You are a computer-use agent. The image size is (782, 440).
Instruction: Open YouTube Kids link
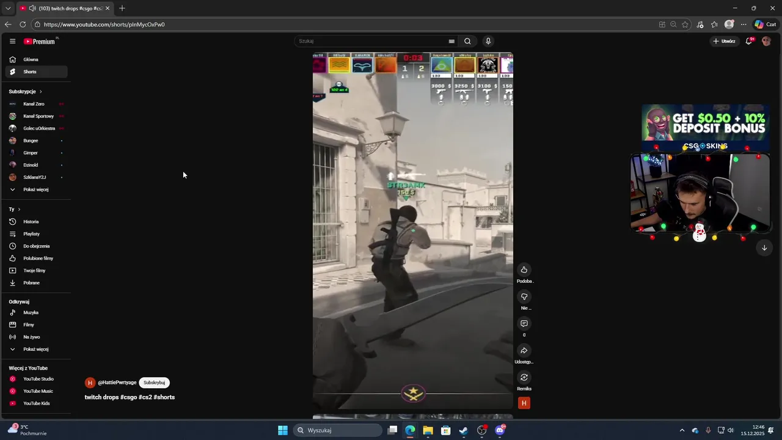click(37, 403)
